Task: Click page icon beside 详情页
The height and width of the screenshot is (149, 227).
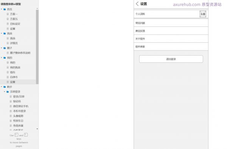Action: (x=8, y=43)
